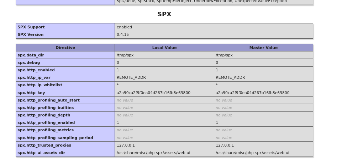The height and width of the screenshot is (159, 342).
Task: Click the Master Value of spx.data_dir
Action: pos(224,55)
